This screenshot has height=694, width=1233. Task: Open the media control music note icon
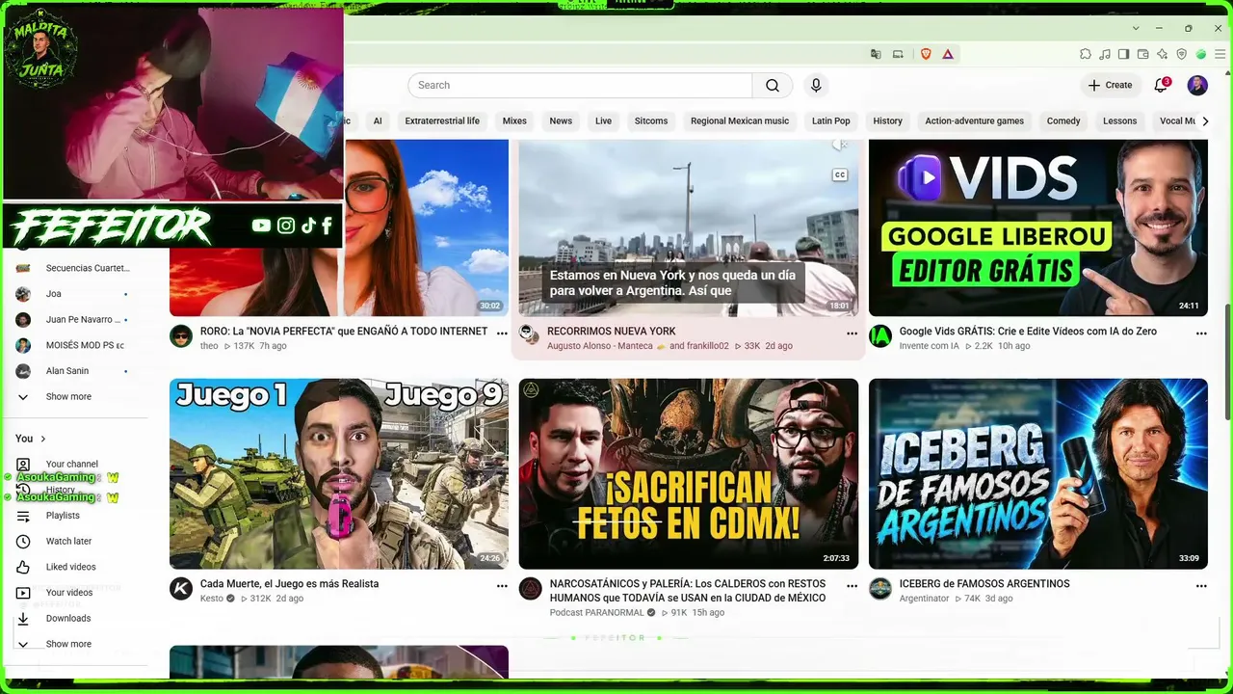click(x=1105, y=54)
